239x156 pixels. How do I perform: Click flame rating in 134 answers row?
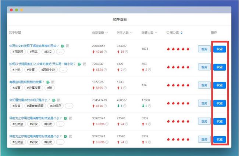click(178, 85)
